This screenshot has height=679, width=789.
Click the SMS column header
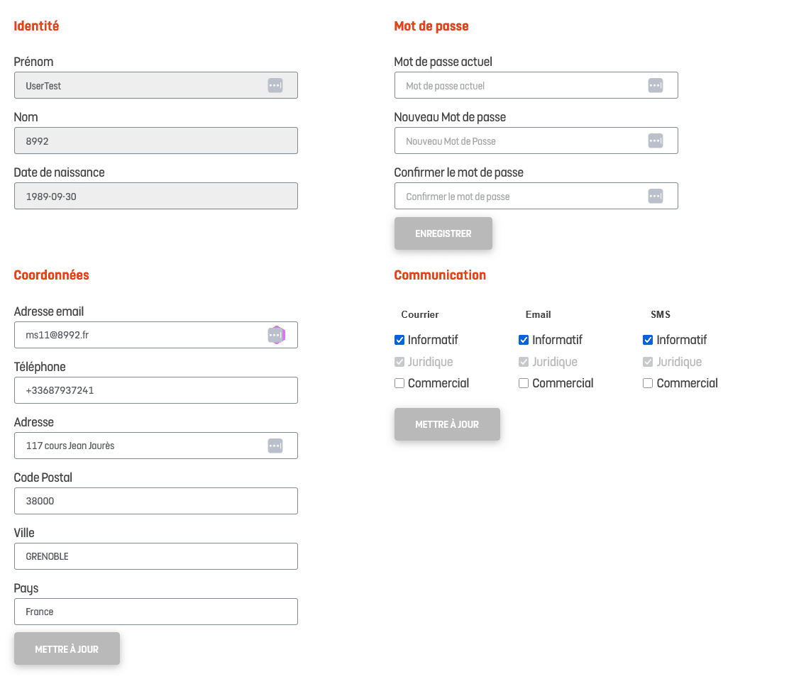pyautogui.click(x=661, y=314)
